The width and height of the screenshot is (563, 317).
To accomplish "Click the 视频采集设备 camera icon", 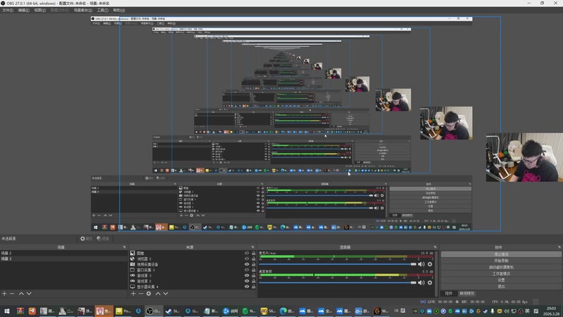I will (x=132, y=264).
